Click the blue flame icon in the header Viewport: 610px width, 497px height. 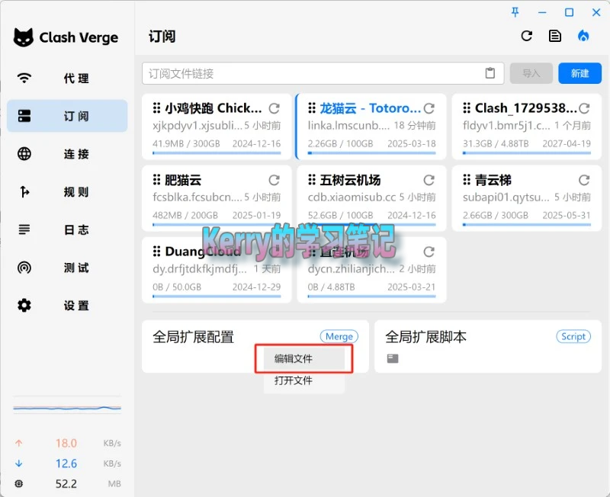(583, 36)
